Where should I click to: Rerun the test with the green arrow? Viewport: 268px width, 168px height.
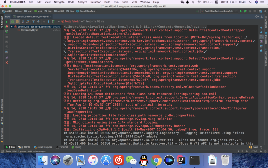(7, 22)
